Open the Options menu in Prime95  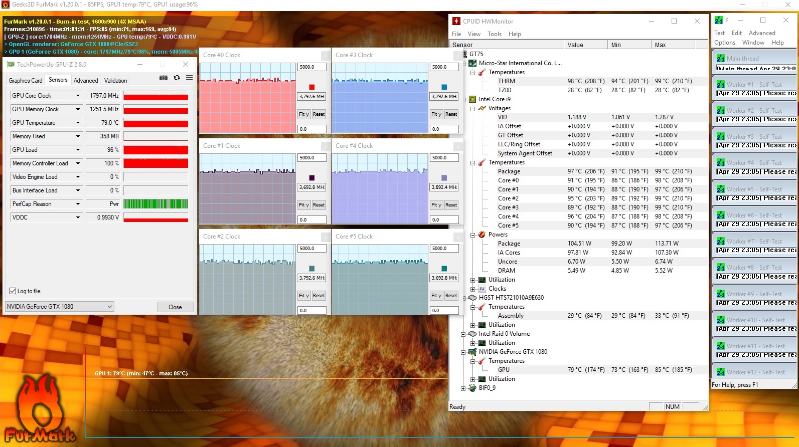click(725, 43)
